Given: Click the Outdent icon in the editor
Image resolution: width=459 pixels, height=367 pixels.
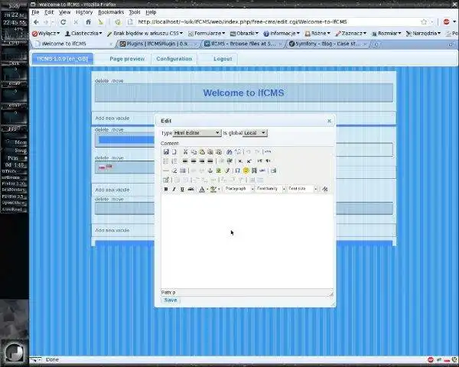Looking at the screenshot, I should click(222, 161).
